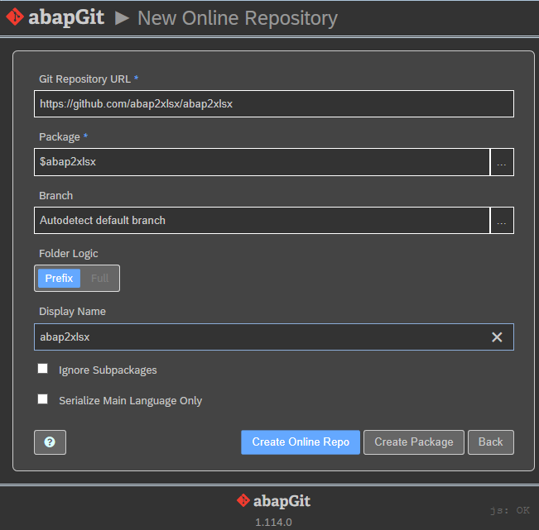
Task: Click the 'Serialize Main Language Only' label
Action: [x=130, y=400]
